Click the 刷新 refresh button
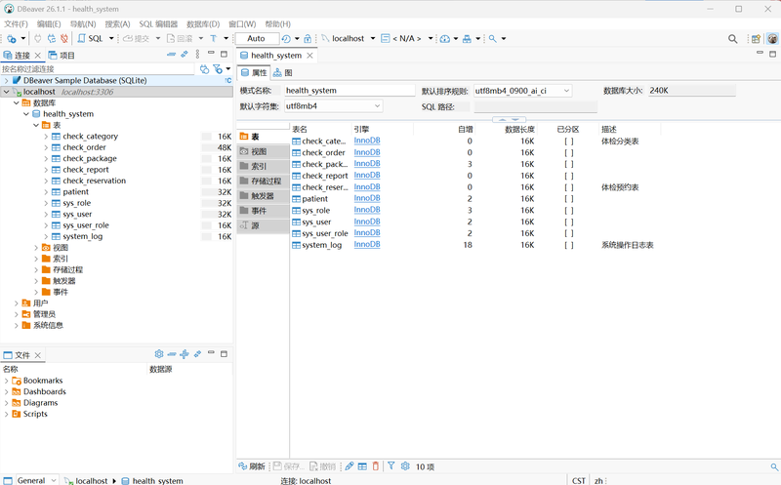The image size is (781, 485). [252, 466]
